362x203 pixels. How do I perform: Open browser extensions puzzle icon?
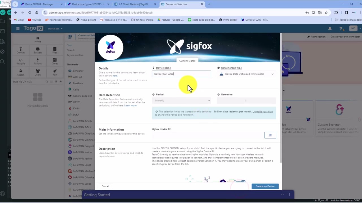point(336,12)
